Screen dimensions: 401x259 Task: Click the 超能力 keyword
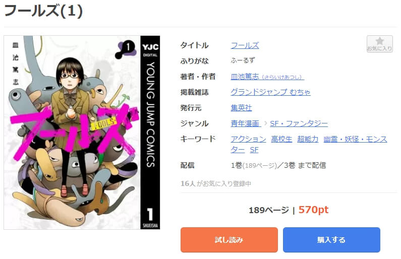tap(308, 139)
